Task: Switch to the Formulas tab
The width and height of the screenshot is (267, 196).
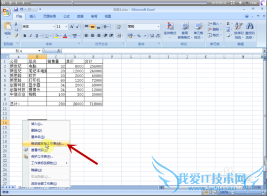Action: click(x=67, y=17)
